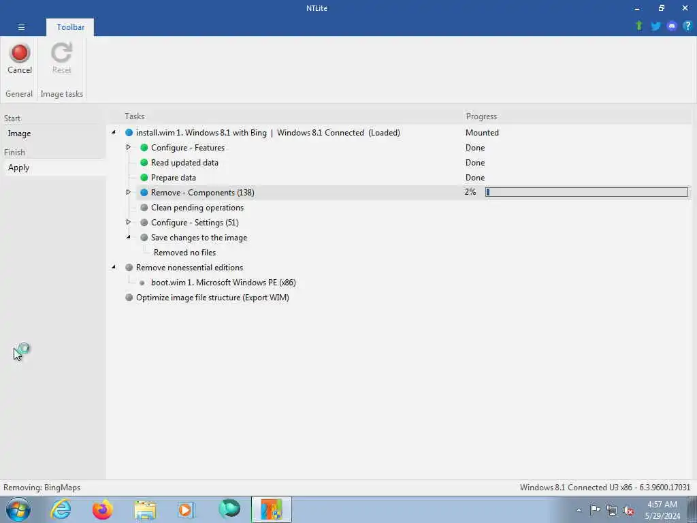Click the Windows 8.1 Connected U3 x86 status text
Viewport: 697px width, 523px height.
(605, 488)
